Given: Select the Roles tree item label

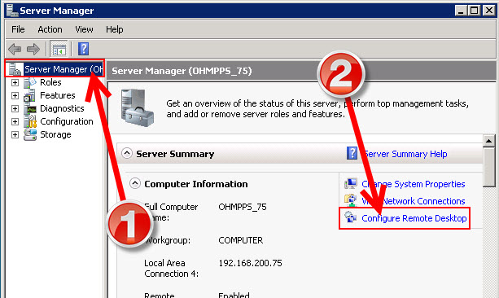Looking at the screenshot, I should [50, 82].
